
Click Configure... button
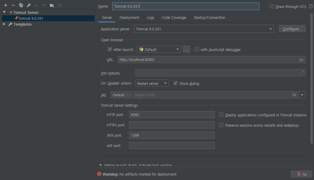click(292, 29)
